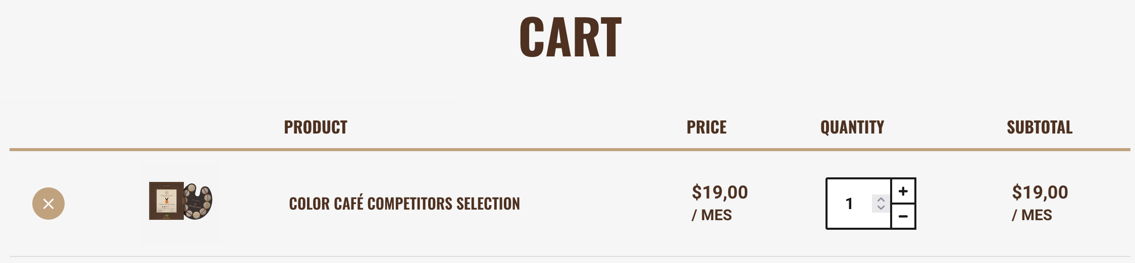Decrease quantity with the minus button
1135x263 pixels.
coord(903,217)
